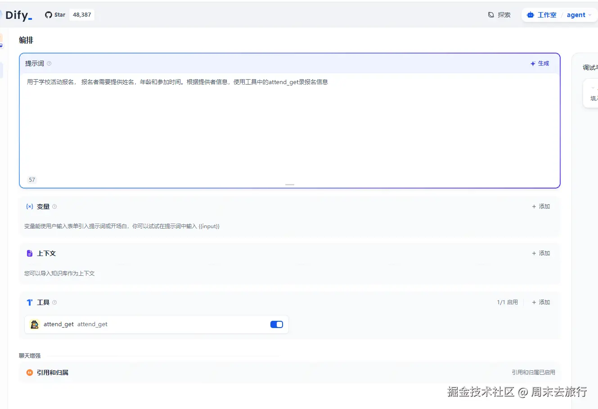Click help icon next to 提示词
The image size is (598, 409).
pyautogui.click(x=49, y=63)
